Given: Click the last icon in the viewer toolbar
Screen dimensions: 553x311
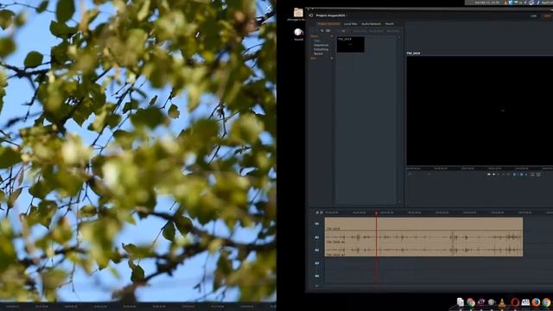Looking at the screenshot, I should tap(538, 175).
